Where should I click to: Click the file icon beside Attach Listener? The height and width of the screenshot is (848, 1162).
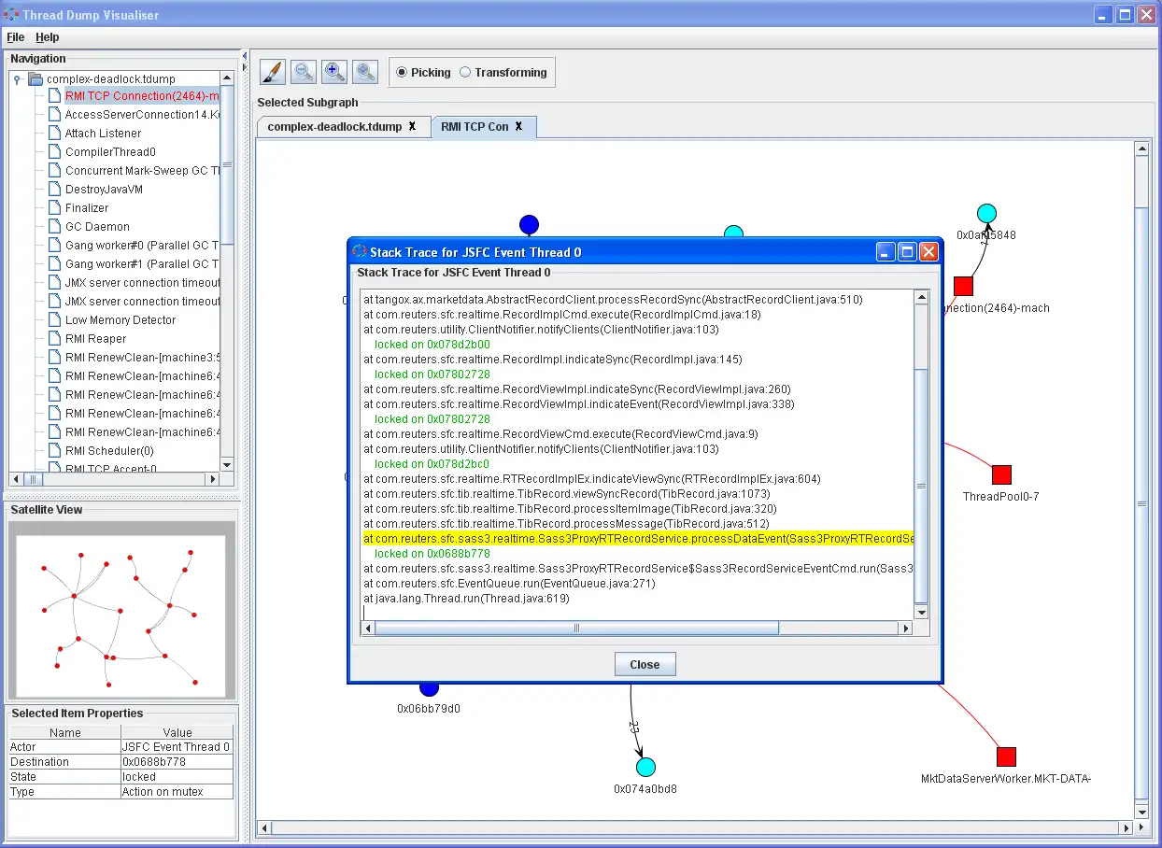(x=54, y=133)
